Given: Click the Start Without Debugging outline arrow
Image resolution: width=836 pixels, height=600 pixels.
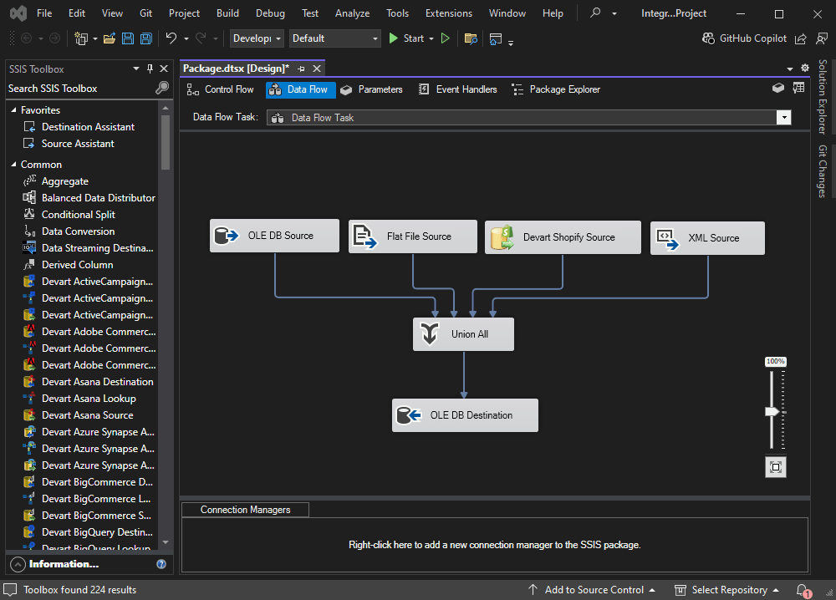Looking at the screenshot, I should pyautogui.click(x=446, y=38).
